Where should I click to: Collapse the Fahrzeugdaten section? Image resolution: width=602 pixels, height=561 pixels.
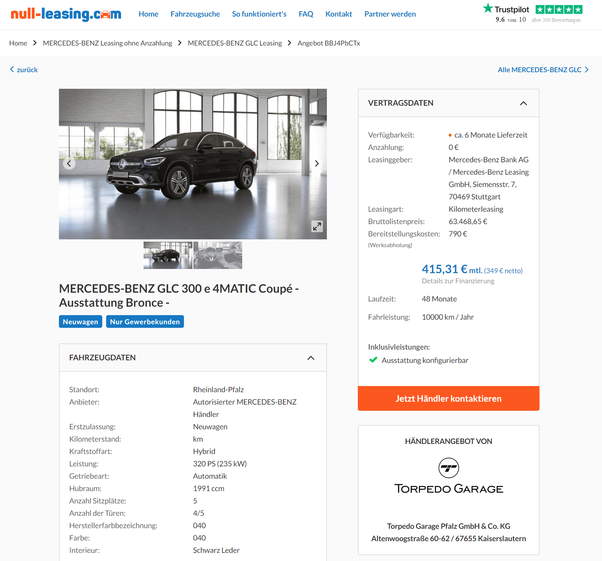[311, 358]
